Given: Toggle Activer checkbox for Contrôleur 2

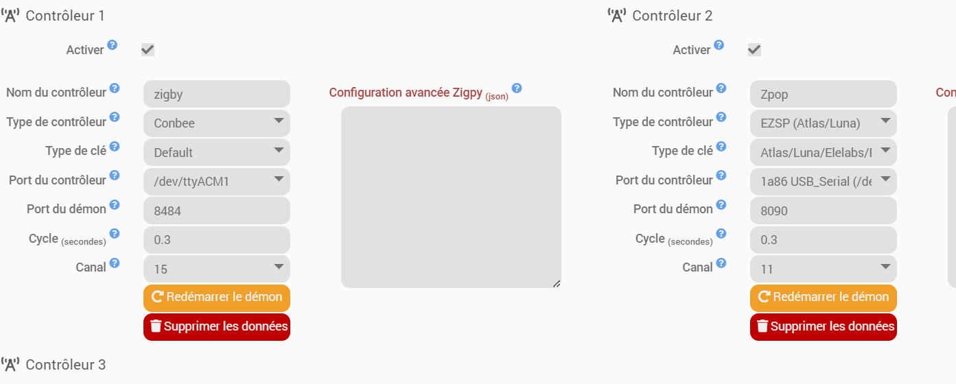Looking at the screenshot, I should coord(754,49).
